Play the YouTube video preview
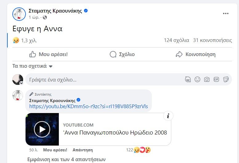Screen dimensions: 239x163 [42, 129]
